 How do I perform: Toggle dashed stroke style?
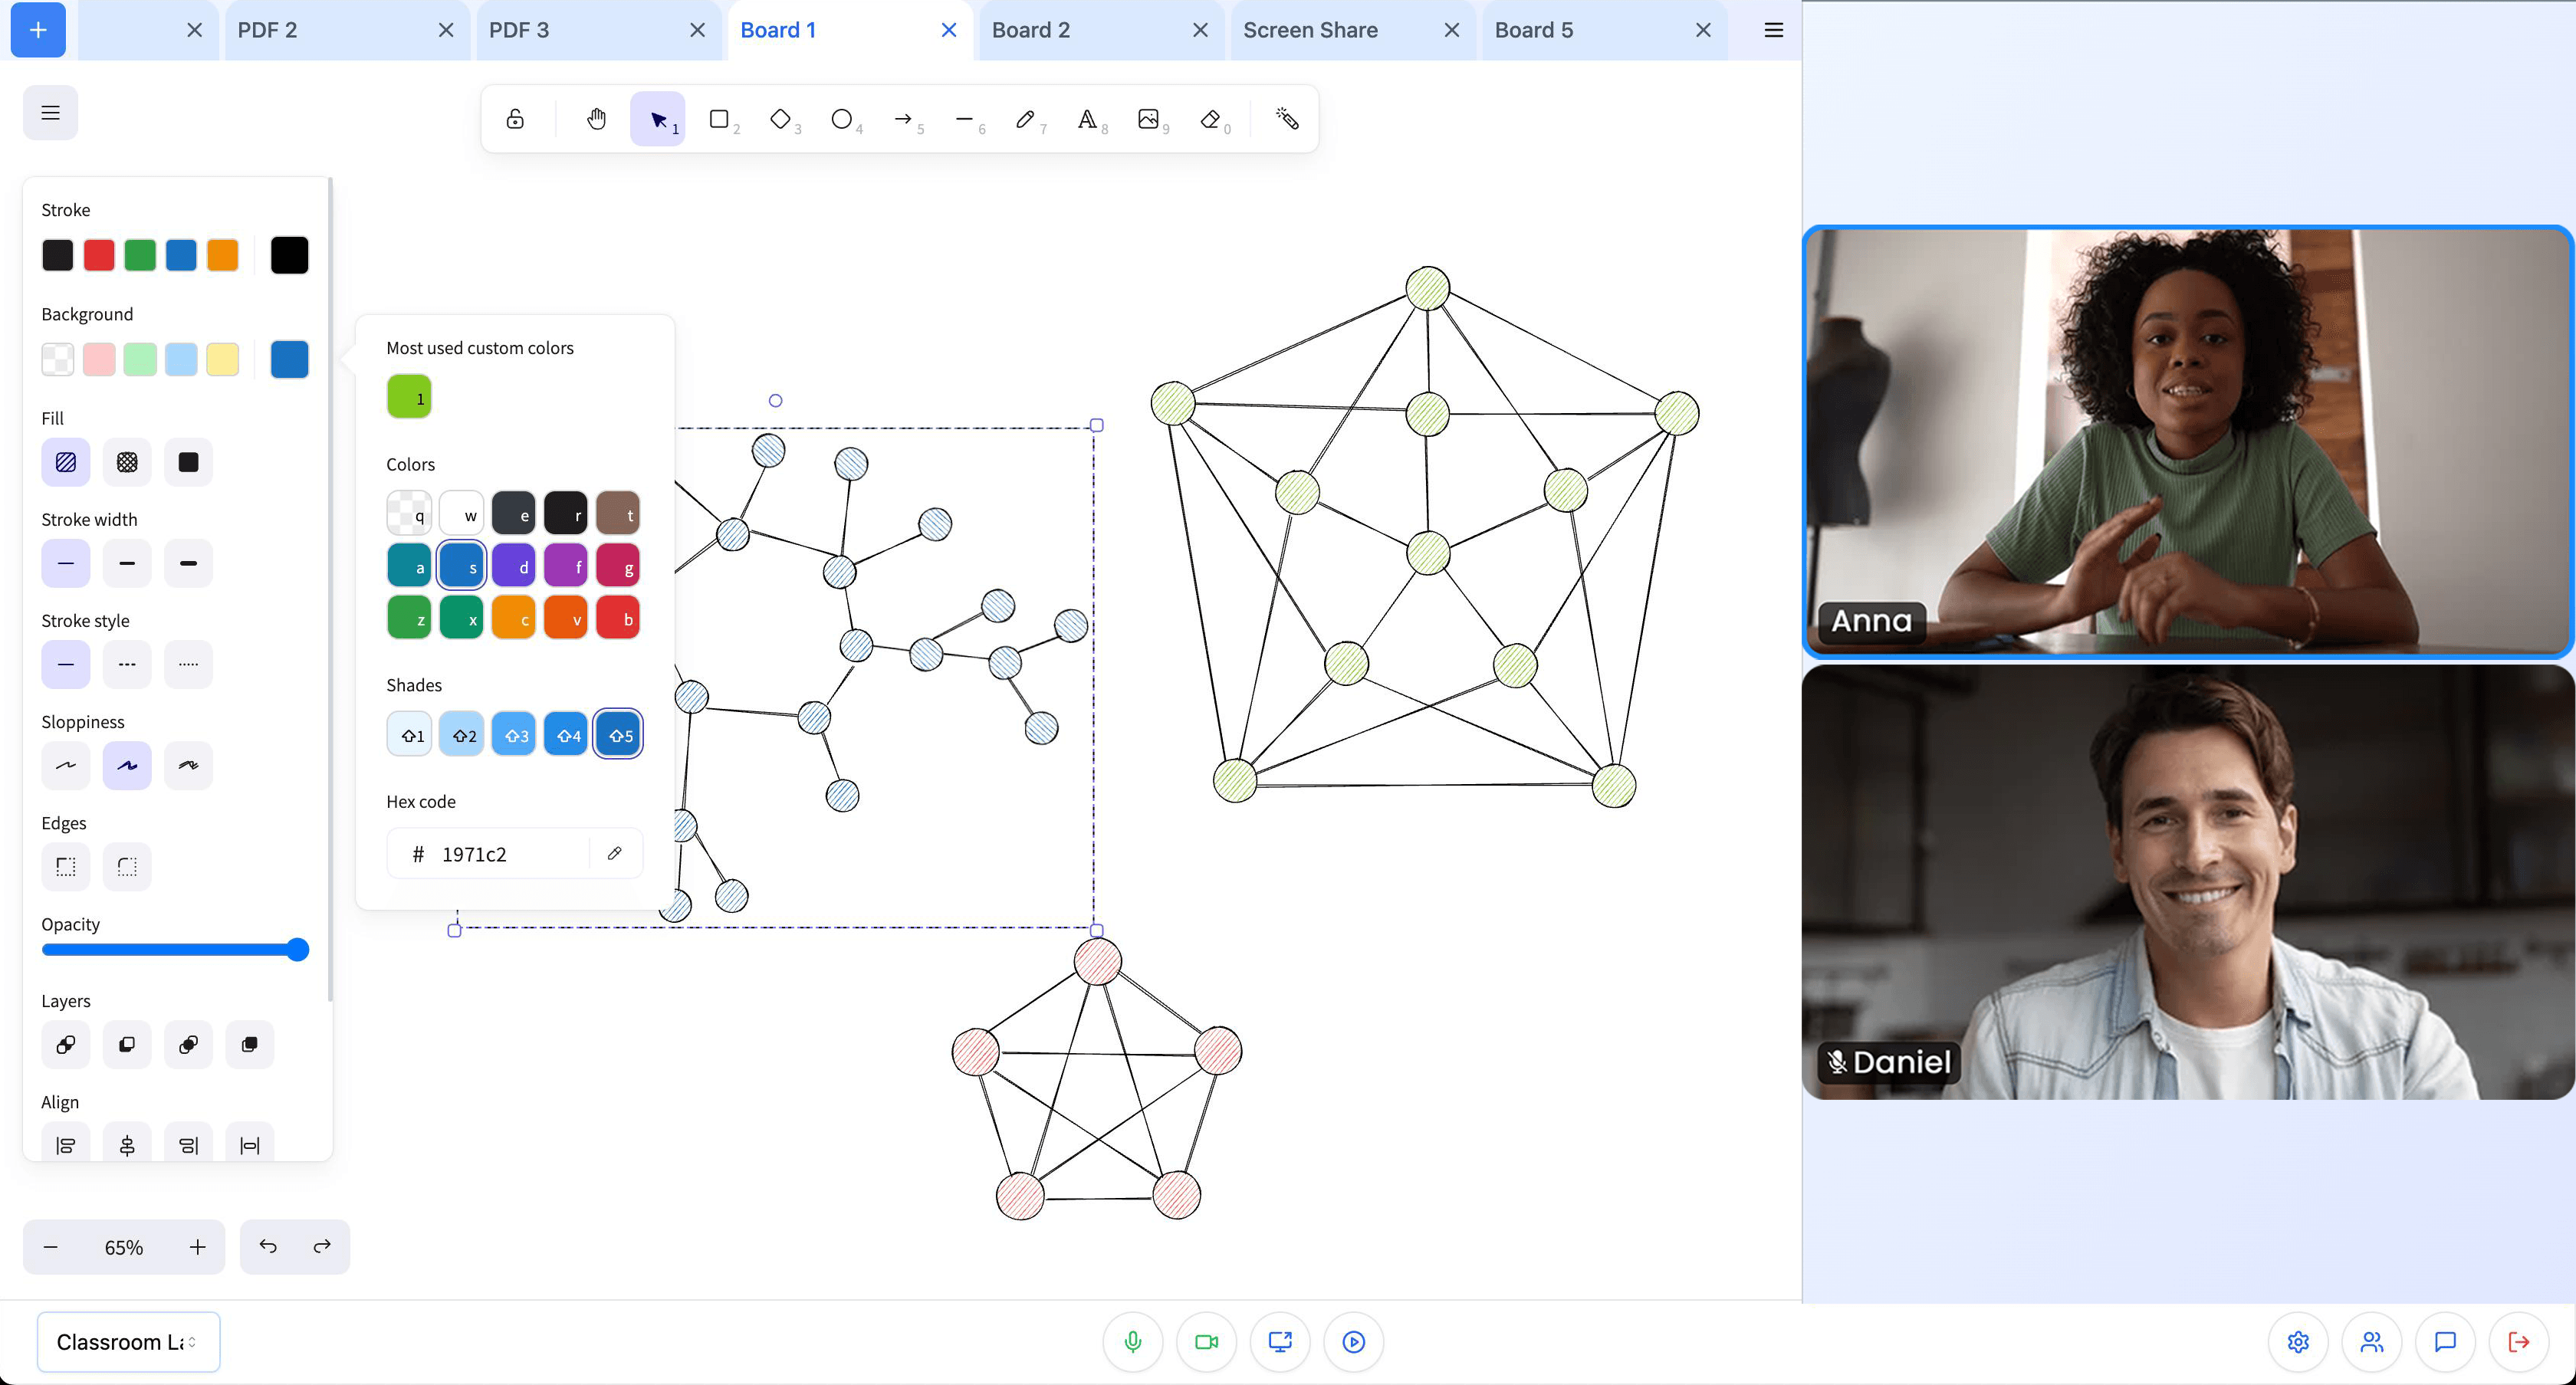tap(128, 664)
